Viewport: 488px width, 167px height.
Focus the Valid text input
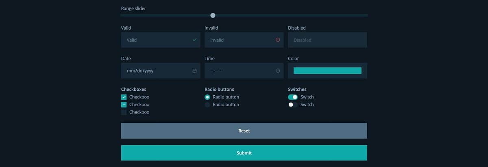point(161,40)
